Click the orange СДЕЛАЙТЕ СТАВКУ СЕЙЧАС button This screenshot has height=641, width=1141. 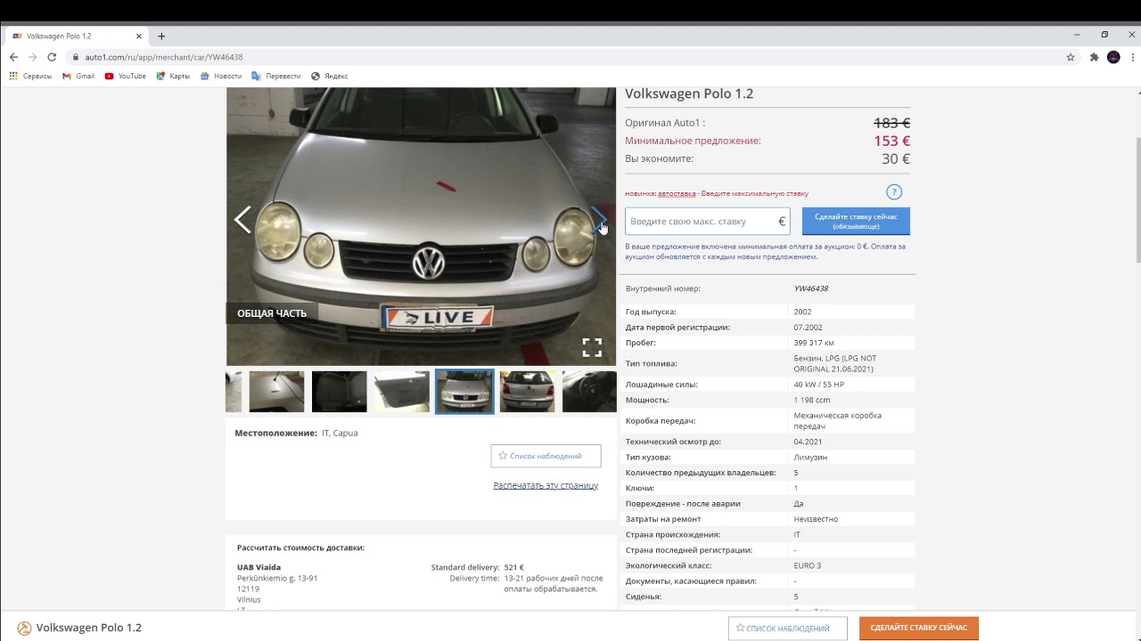pos(918,628)
